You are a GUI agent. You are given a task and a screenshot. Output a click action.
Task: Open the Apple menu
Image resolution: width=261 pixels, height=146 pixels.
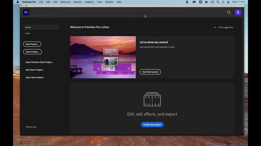click(18, 2)
